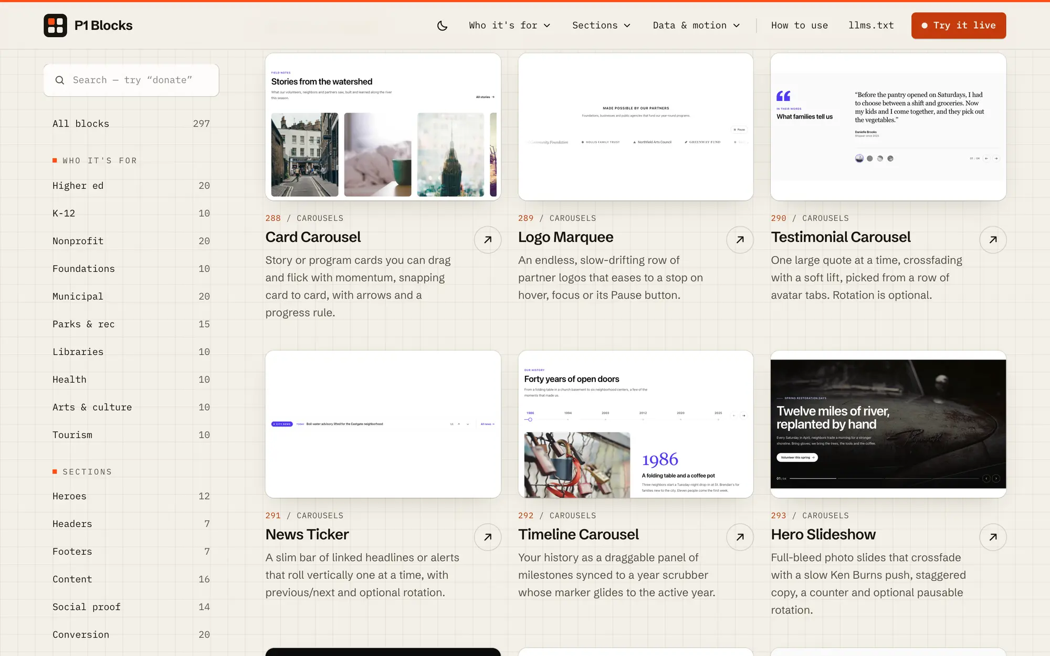The width and height of the screenshot is (1050, 656).
Task: Show the Footers section blocks
Action: tap(131, 552)
